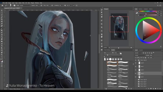Select the Lasso tool
This screenshot has width=163, height=92.
pos(2,15)
